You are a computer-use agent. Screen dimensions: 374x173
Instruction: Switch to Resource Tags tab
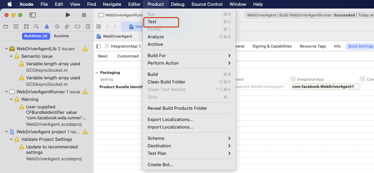[x=313, y=46]
